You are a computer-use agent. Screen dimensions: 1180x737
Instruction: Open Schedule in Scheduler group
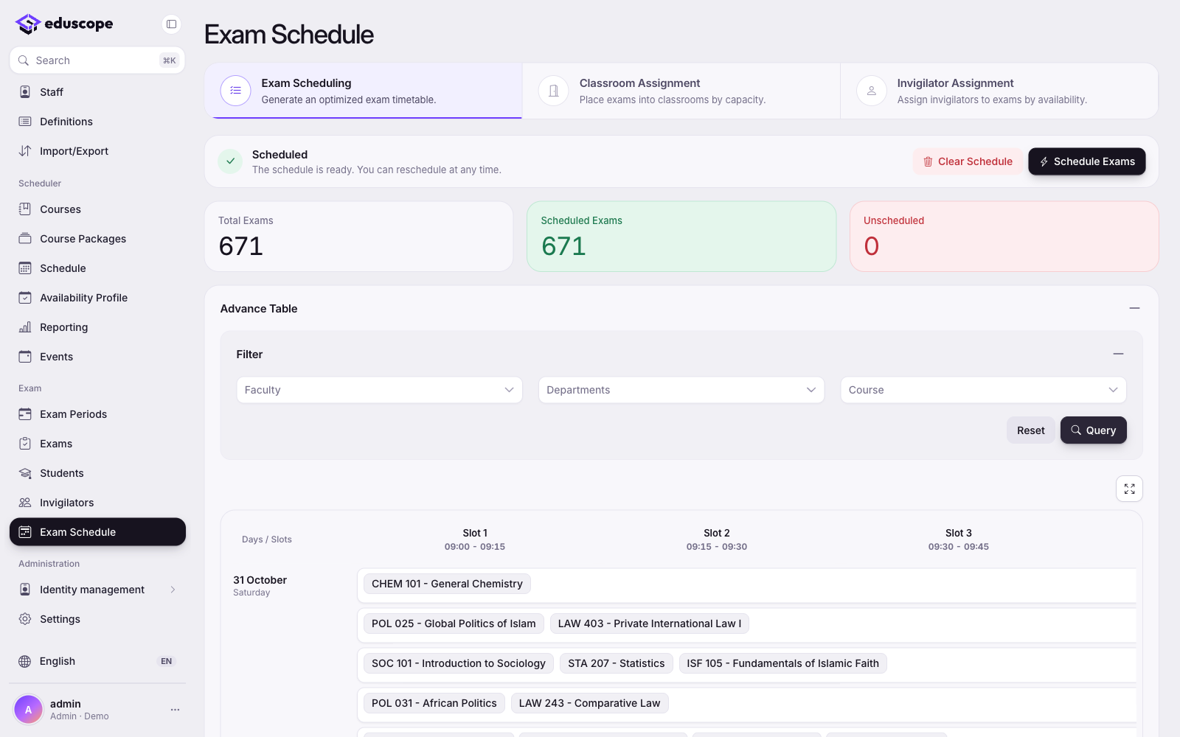click(x=97, y=268)
